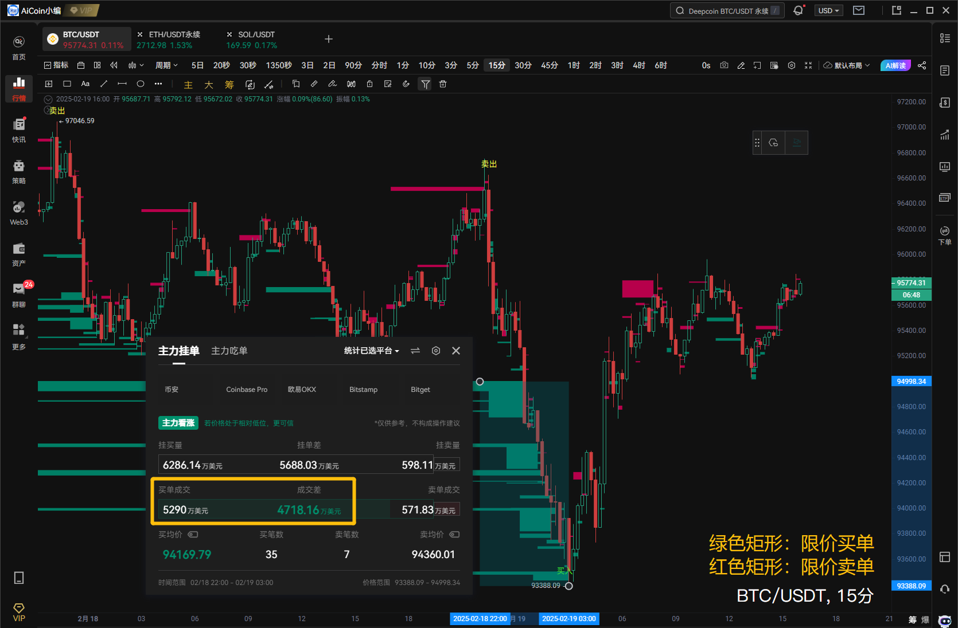Close the 主力挂单 panel
This screenshot has width=958, height=628.
(456, 351)
